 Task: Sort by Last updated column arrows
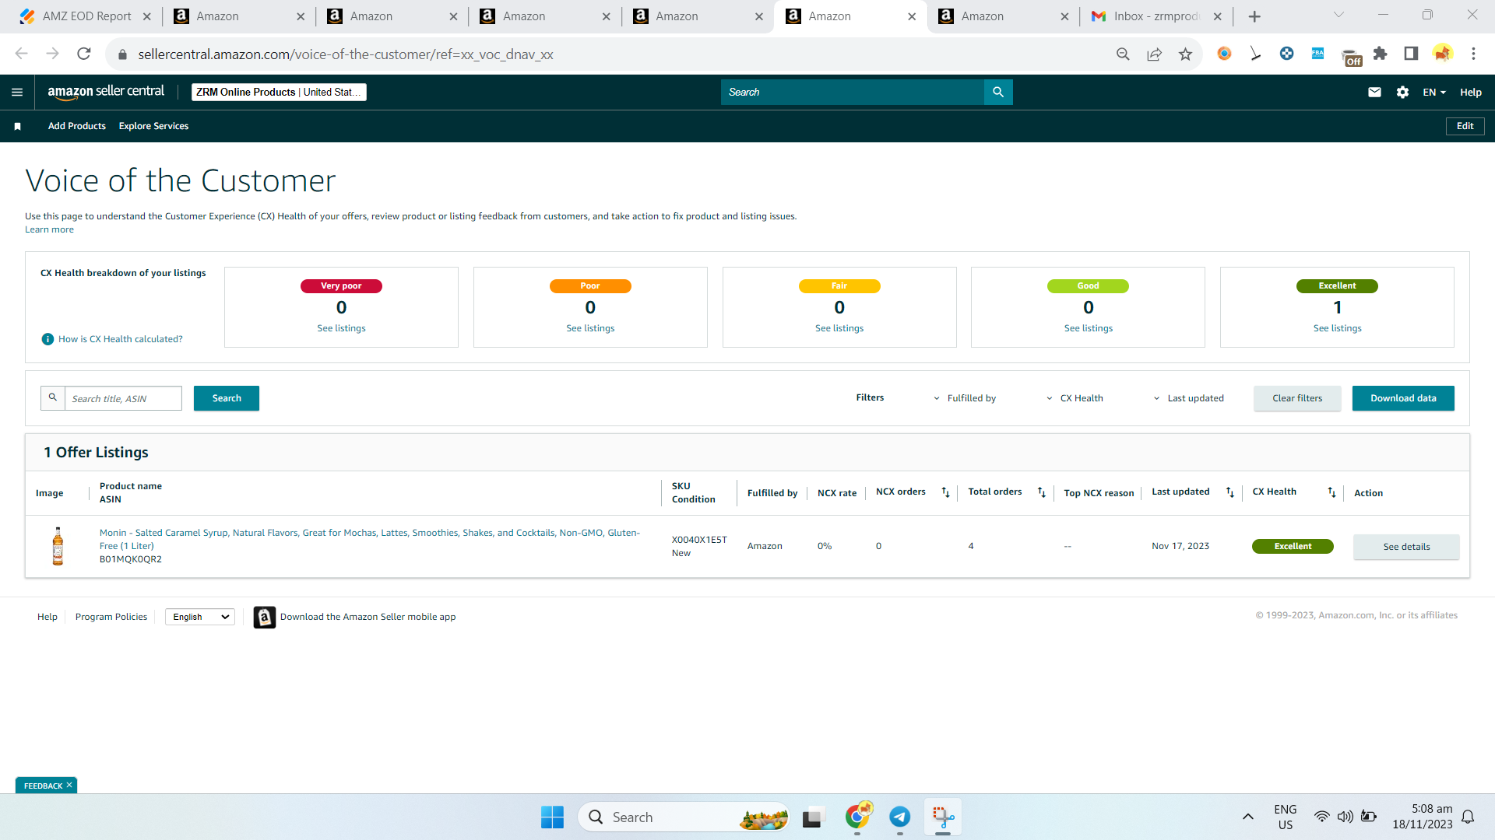(1229, 492)
